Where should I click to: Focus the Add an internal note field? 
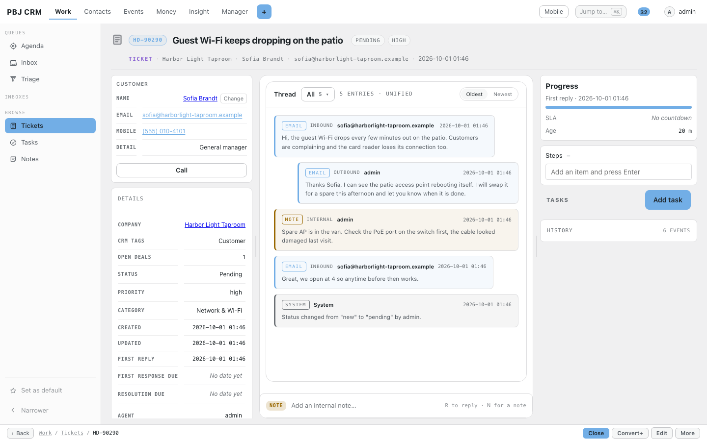coord(365,406)
